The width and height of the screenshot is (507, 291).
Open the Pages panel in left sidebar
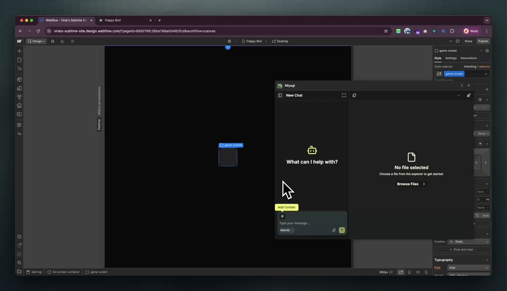tap(19, 60)
